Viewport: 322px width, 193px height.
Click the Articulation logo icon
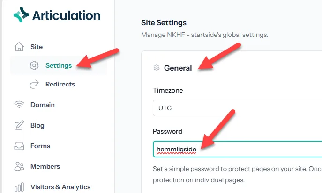point(21,15)
